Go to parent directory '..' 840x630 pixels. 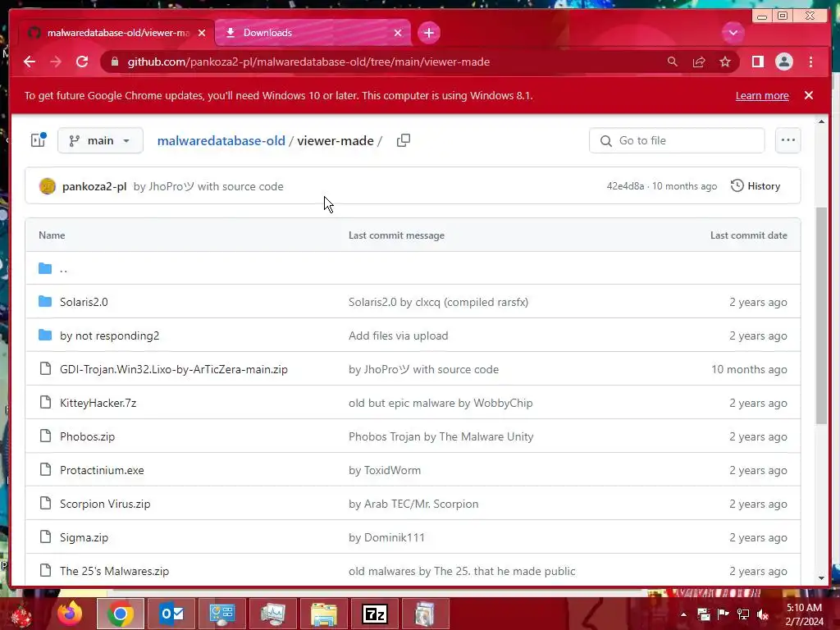[x=64, y=268]
